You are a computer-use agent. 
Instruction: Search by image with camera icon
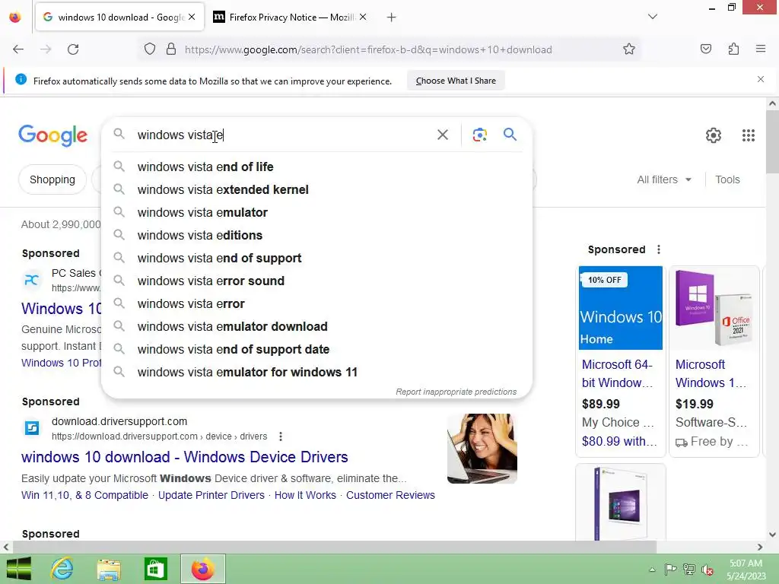coord(479,135)
